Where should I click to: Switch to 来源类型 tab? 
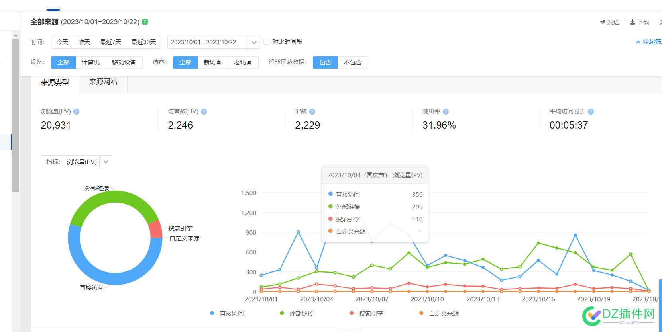(55, 82)
